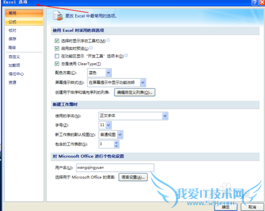Go to the 高级 options category
The width and height of the screenshot is (265, 211).
(12, 47)
